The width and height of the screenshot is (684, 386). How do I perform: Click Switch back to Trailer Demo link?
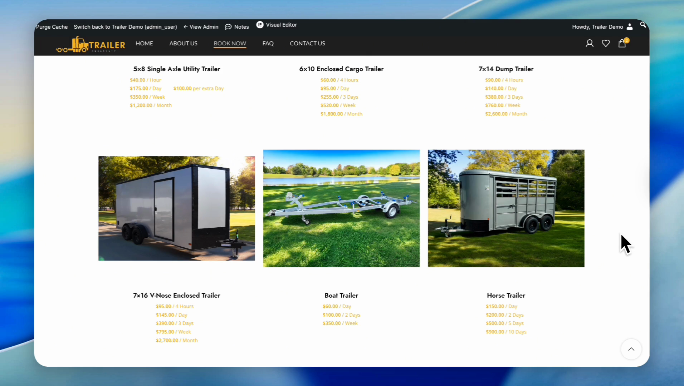click(125, 27)
